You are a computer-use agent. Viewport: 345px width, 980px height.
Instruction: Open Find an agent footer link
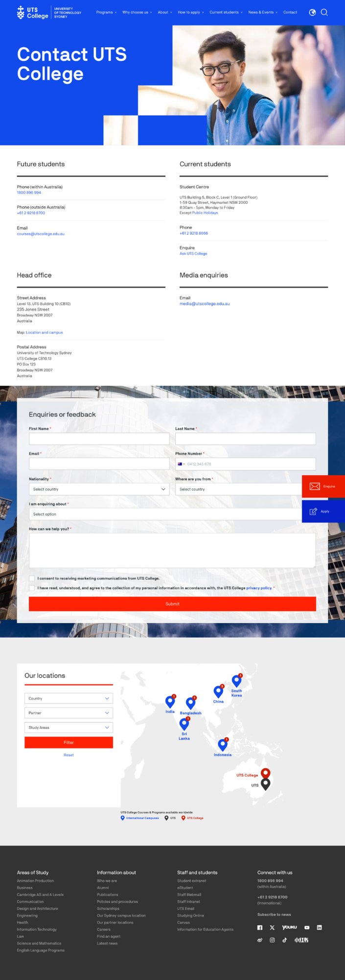coord(109,936)
